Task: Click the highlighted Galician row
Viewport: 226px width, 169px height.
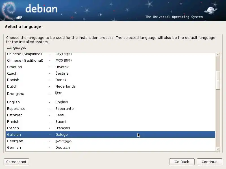Action: (110, 134)
